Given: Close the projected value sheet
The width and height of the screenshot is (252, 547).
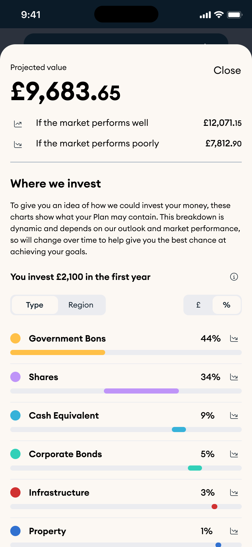Looking at the screenshot, I should click(x=227, y=70).
